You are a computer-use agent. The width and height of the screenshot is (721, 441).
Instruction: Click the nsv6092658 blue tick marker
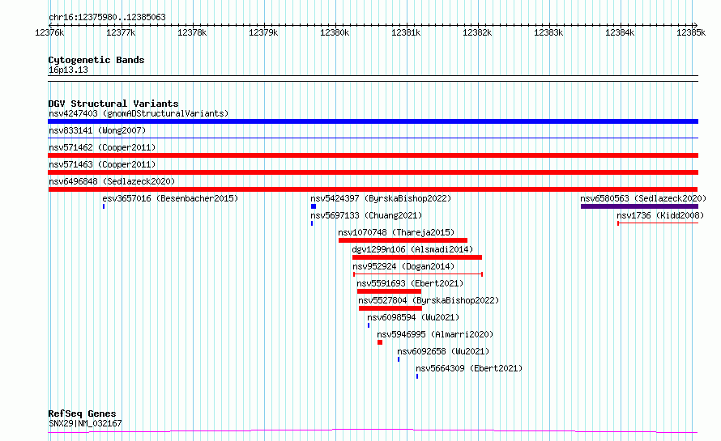click(x=399, y=359)
